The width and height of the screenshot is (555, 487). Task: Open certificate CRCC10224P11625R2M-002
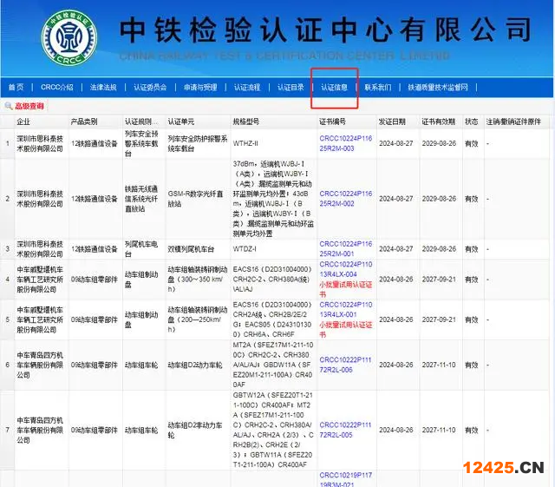coord(346,199)
